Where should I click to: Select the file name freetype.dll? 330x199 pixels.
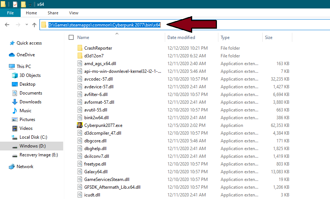[x=95, y=164]
